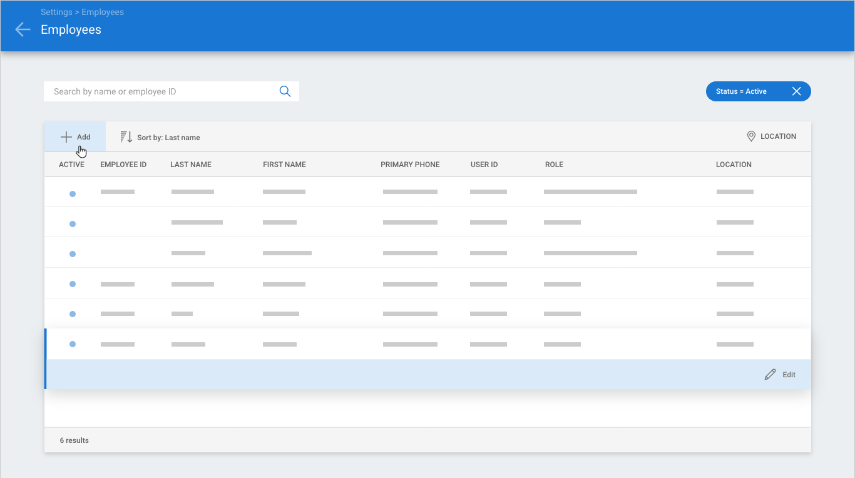Click the Edit button label

pos(789,375)
